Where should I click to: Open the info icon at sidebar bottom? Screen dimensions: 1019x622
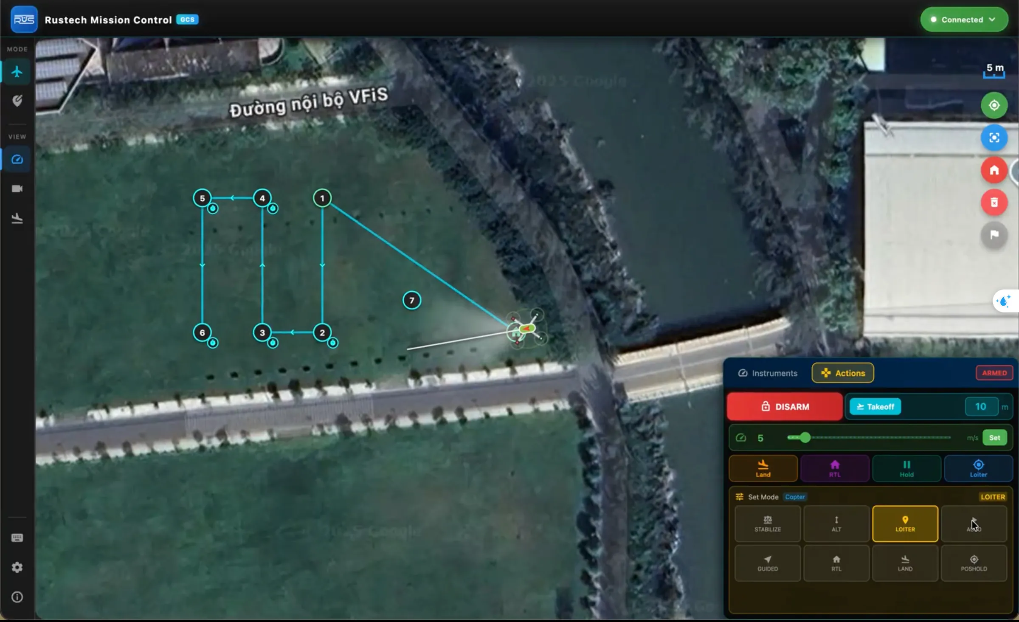click(17, 597)
